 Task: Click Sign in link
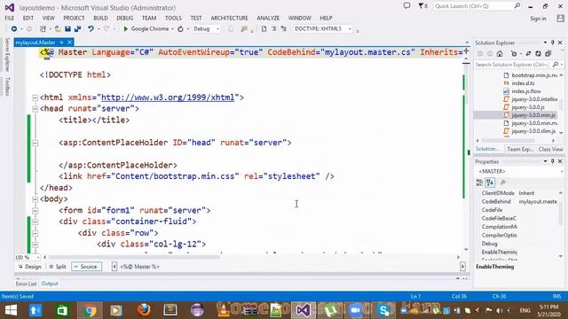[x=538, y=19]
